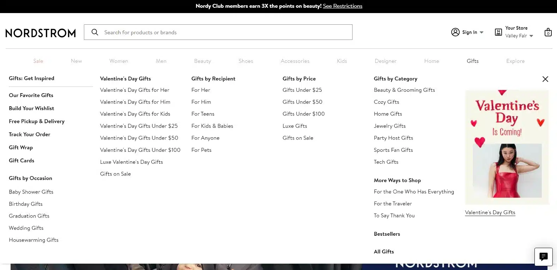Choose For Her recipient gifts
The image size is (557, 270).
click(201, 90)
